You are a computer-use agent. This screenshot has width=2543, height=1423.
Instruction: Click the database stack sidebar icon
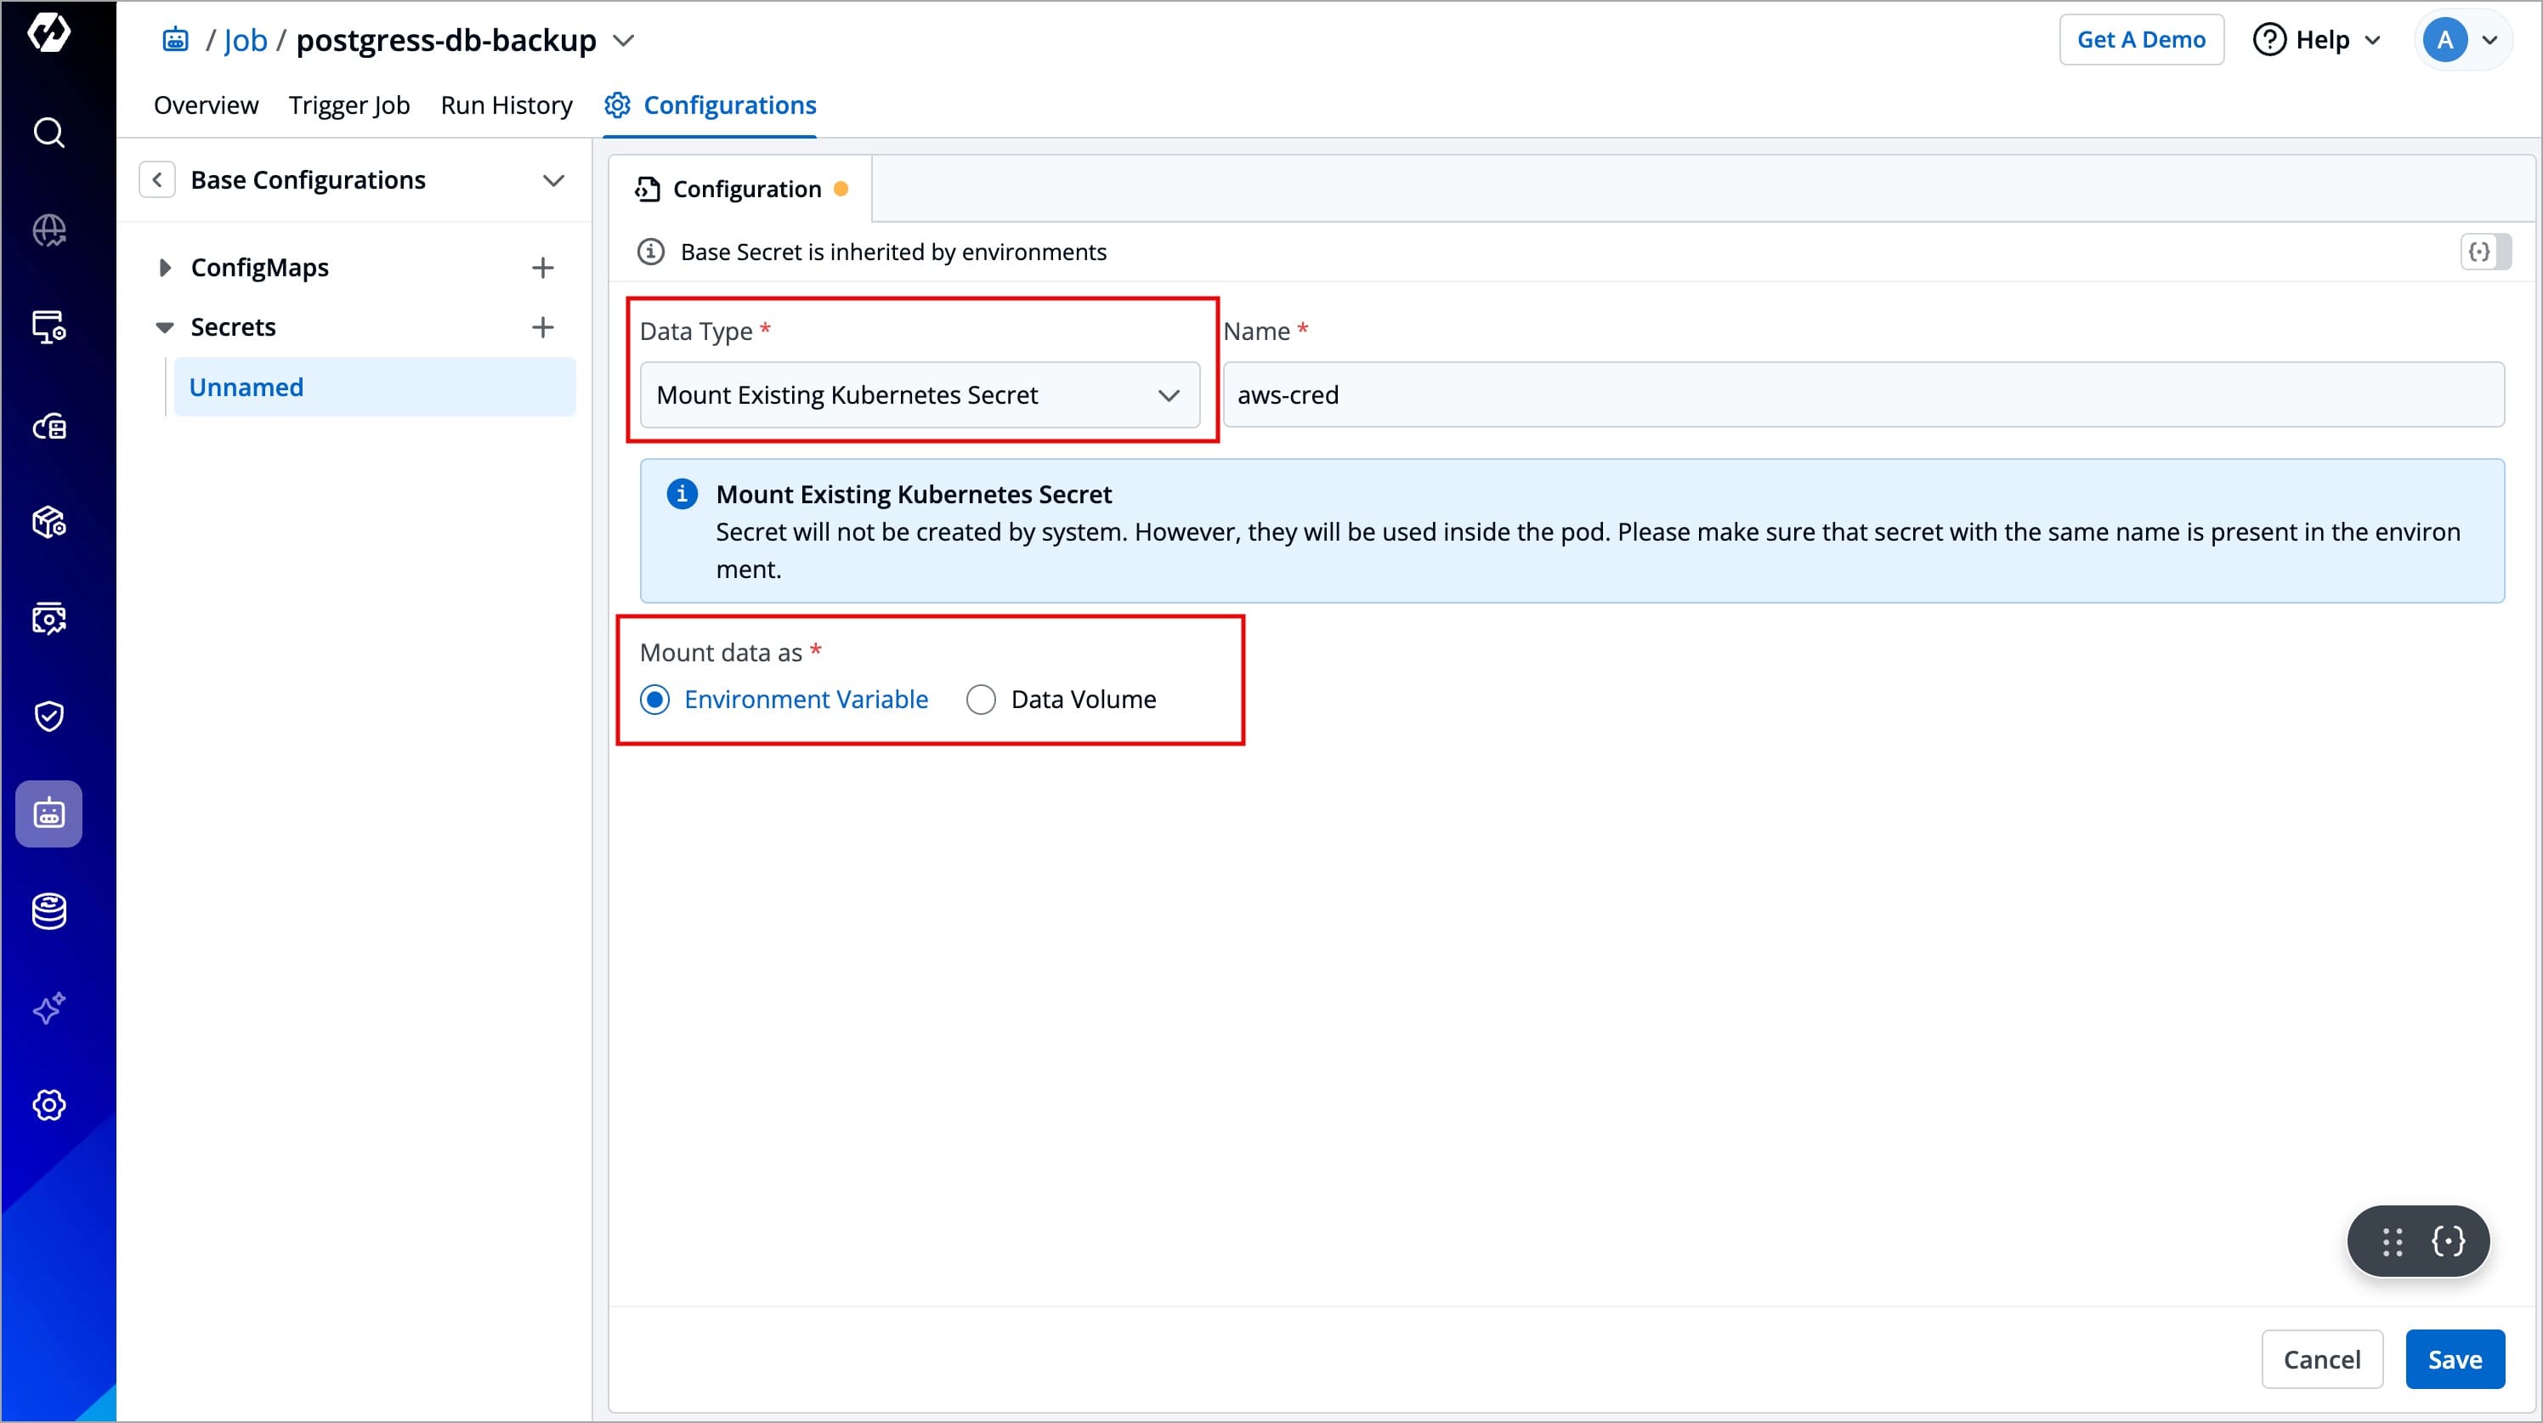[48, 910]
